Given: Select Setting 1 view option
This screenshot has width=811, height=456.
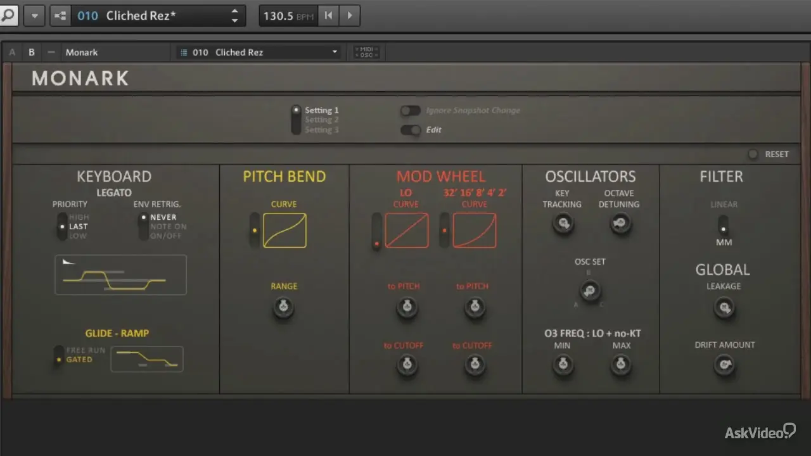Looking at the screenshot, I should click(x=321, y=110).
